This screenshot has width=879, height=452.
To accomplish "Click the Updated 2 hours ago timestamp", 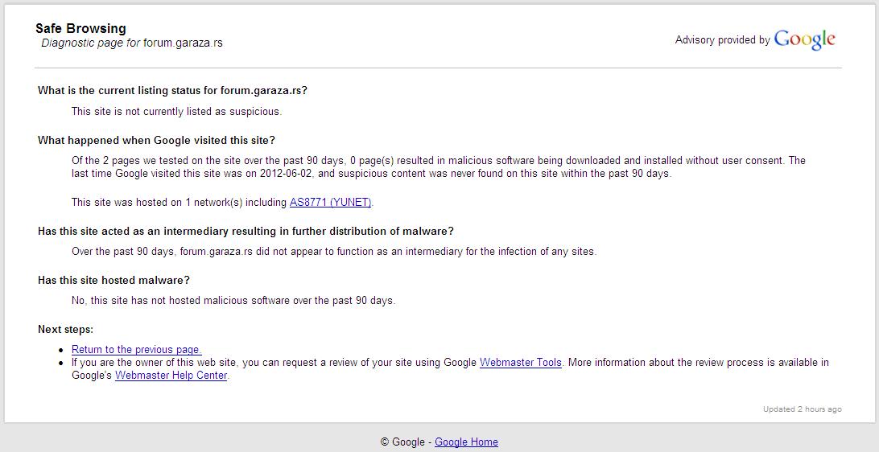I will click(802, 409).
